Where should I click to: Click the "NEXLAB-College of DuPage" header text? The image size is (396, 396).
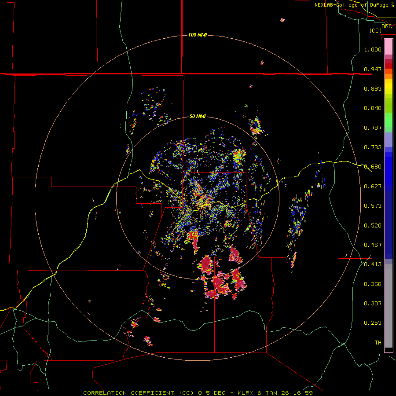[351, 5]
